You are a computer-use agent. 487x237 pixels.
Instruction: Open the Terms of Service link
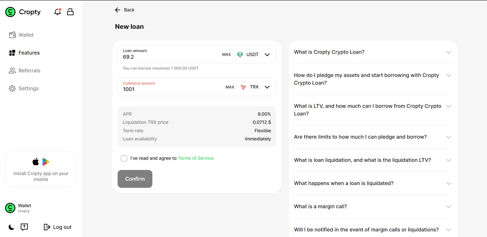point(196,158)
